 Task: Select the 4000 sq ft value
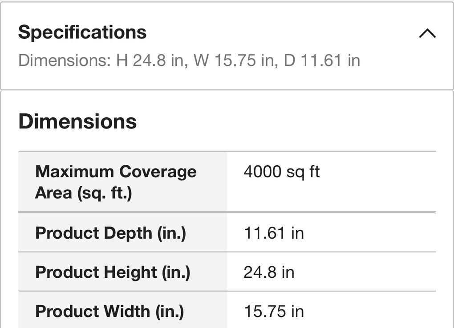(x=281, y=172)
